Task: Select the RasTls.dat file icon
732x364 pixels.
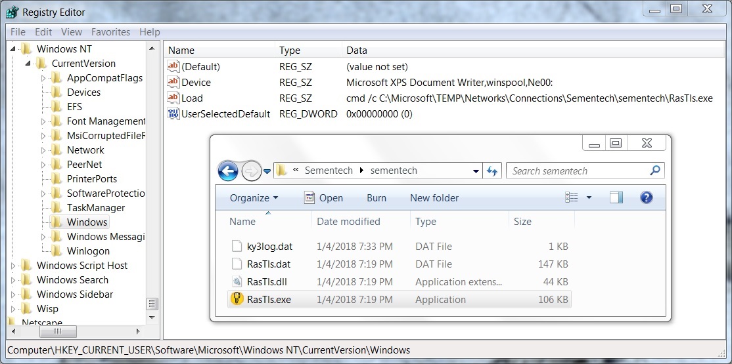Action: click(237, 264)
